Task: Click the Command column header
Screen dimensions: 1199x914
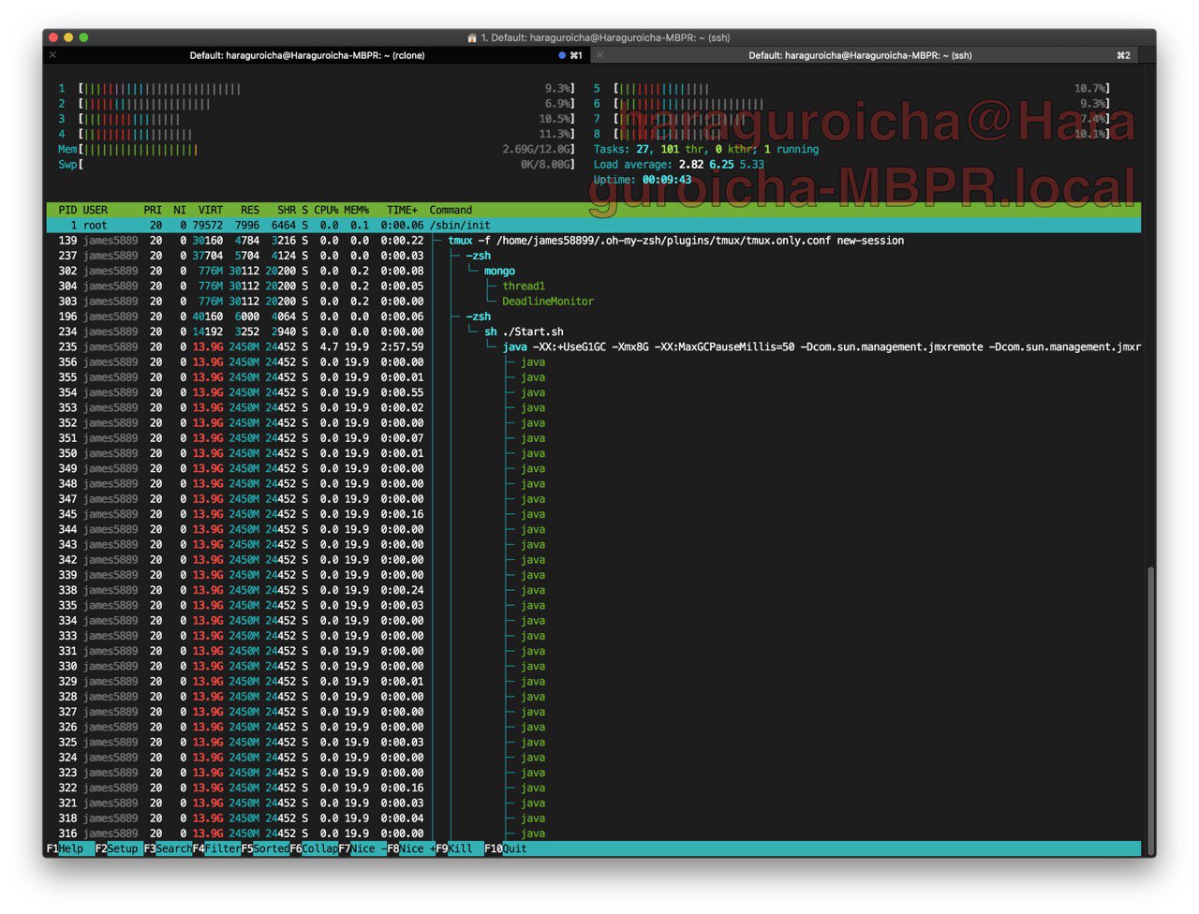Action: (x=451, y=210)
